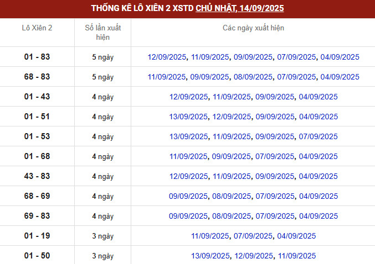Viewport: 375px width, 264px height.
Task: Click 11/09/2025 in the 01 - 43 row
Action: [x=232, y=97]
